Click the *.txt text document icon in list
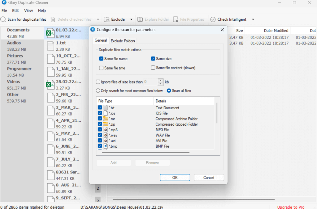This screenshot has width=317, height=209. pyautogui.click(x=106, y=108)
